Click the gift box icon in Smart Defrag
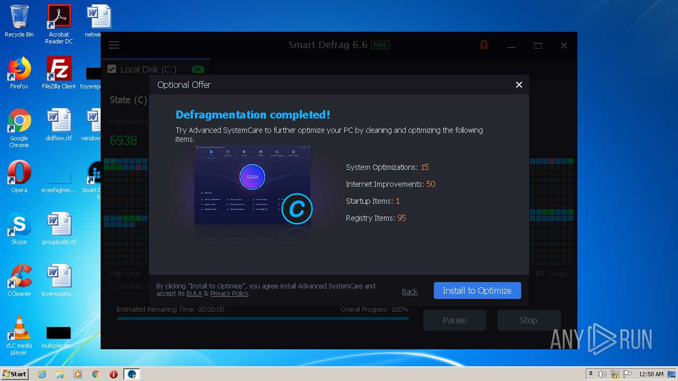678x381 pixels. coord(484,46)
